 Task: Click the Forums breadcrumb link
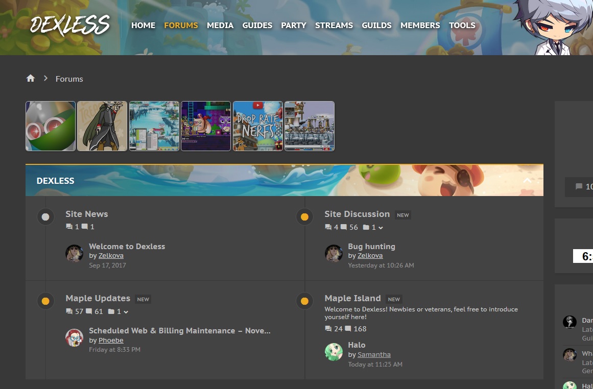69,79
